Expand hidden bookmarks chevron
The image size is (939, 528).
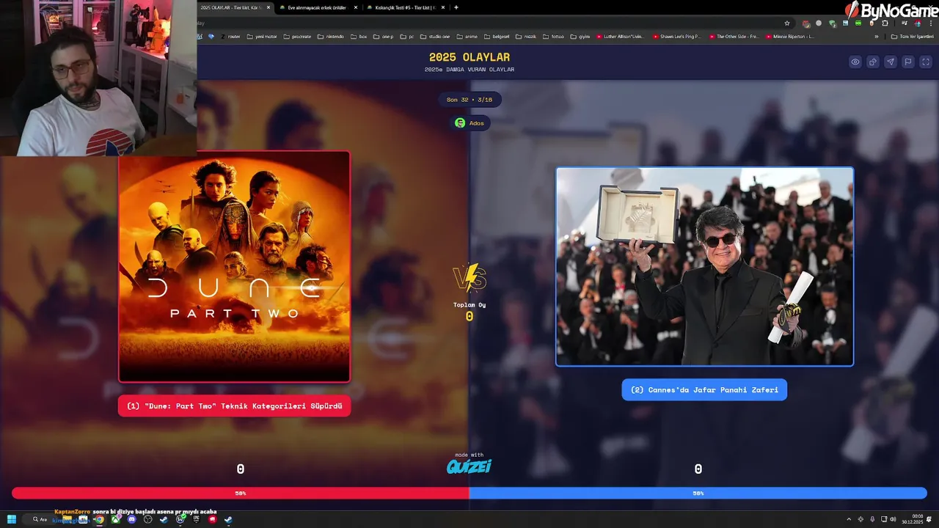coord(877,37)
